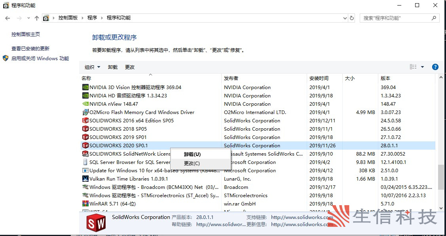Click the NVIDIA nView 148.47 icon
This screenshot has width=446, height=236.
click(85, 104)
